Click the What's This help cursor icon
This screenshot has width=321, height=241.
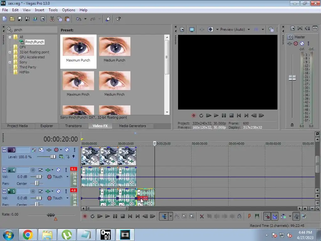click(x=118, y=19)
